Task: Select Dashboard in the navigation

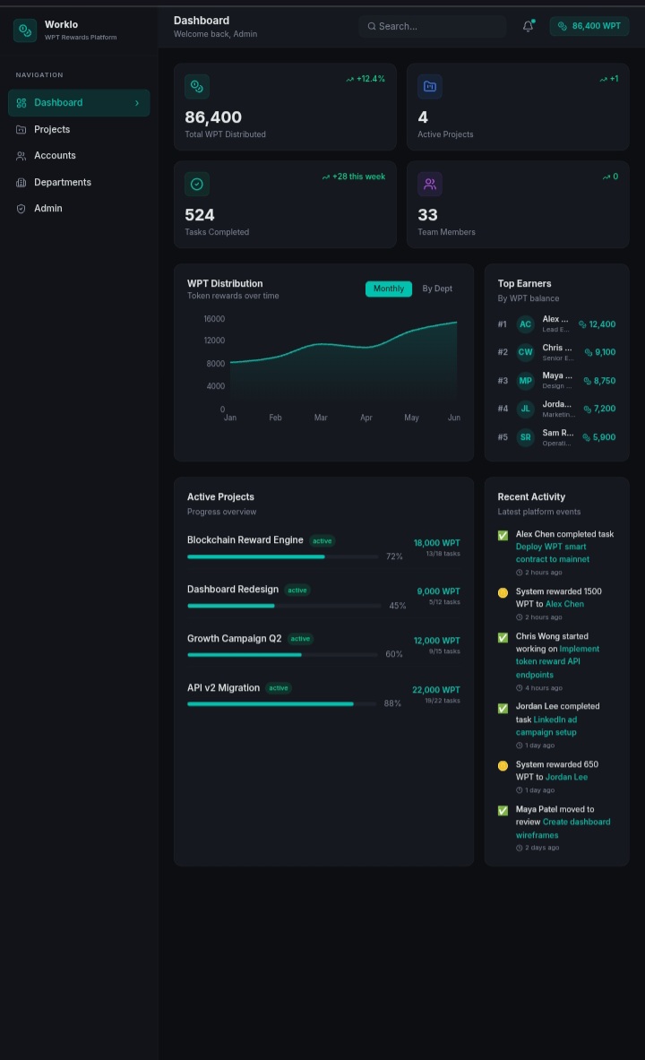Action: click(x=79, y=103)
